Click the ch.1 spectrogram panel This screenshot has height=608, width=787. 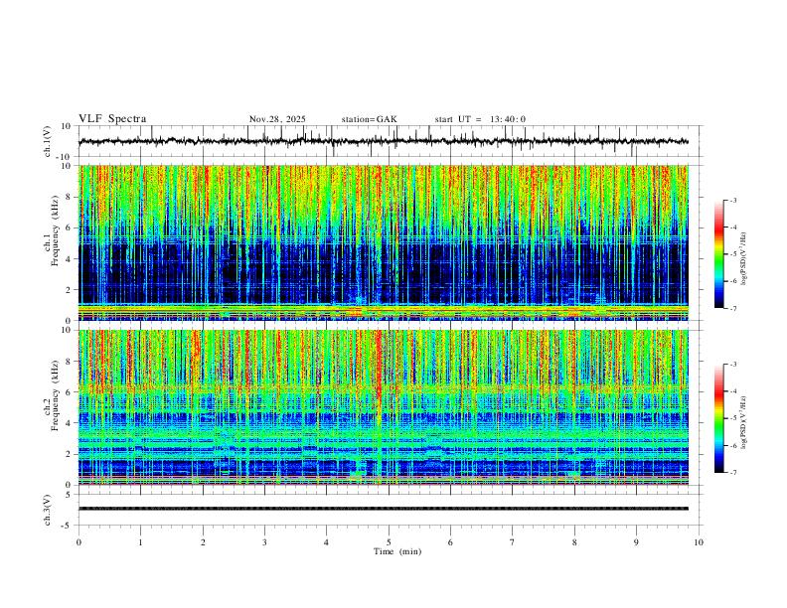[x=384, y=242]
